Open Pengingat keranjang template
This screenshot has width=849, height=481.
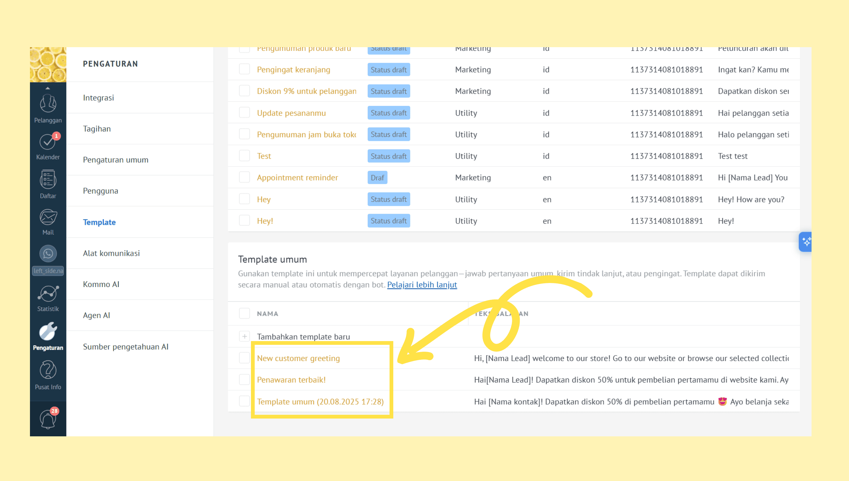[x=293, y=70]
